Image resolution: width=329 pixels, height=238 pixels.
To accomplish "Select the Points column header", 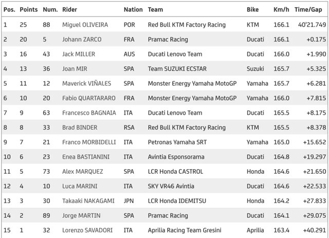I will pos(29,10).
